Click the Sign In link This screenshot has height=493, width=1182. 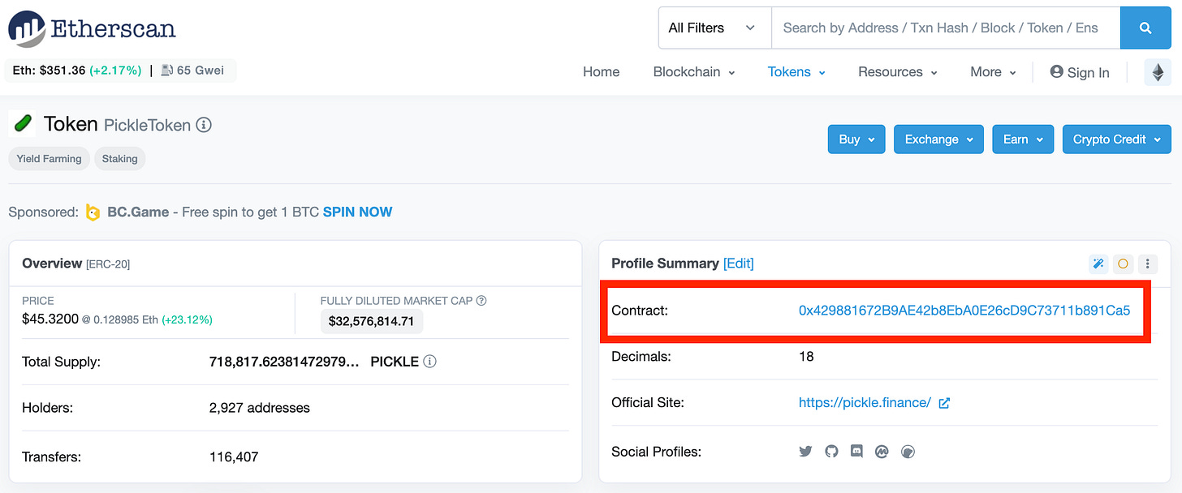coord(1080,72)
